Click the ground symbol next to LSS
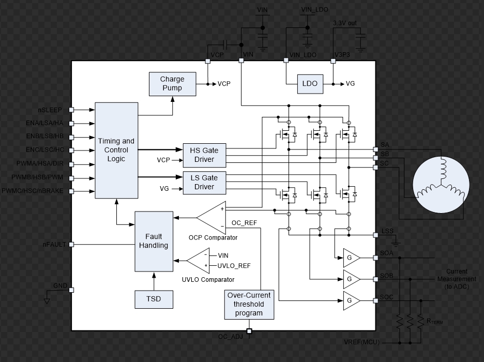This screenshot has height=362, width=484. point(395,241)
